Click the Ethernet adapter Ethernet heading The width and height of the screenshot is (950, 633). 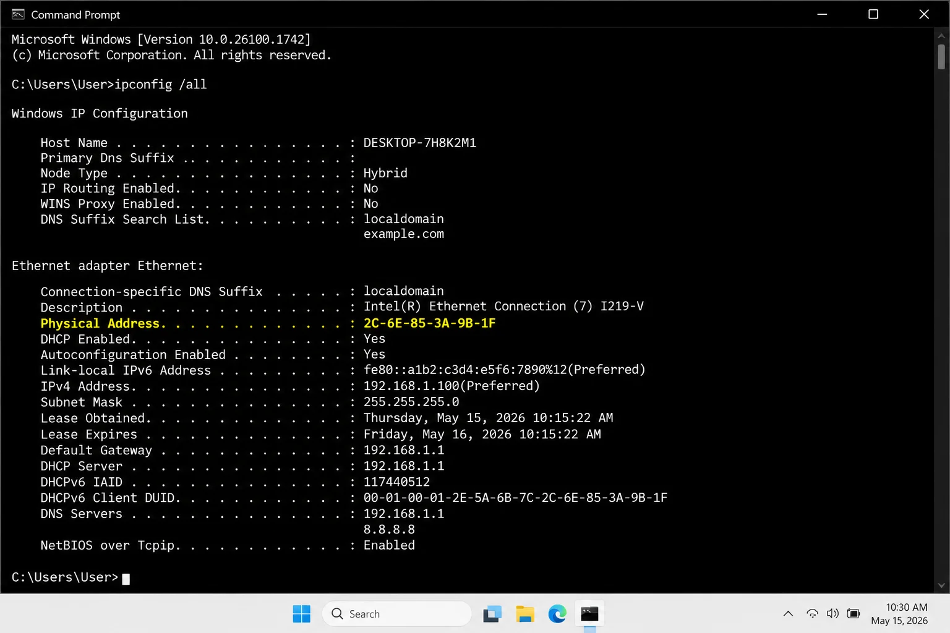(x=108, y=266)
